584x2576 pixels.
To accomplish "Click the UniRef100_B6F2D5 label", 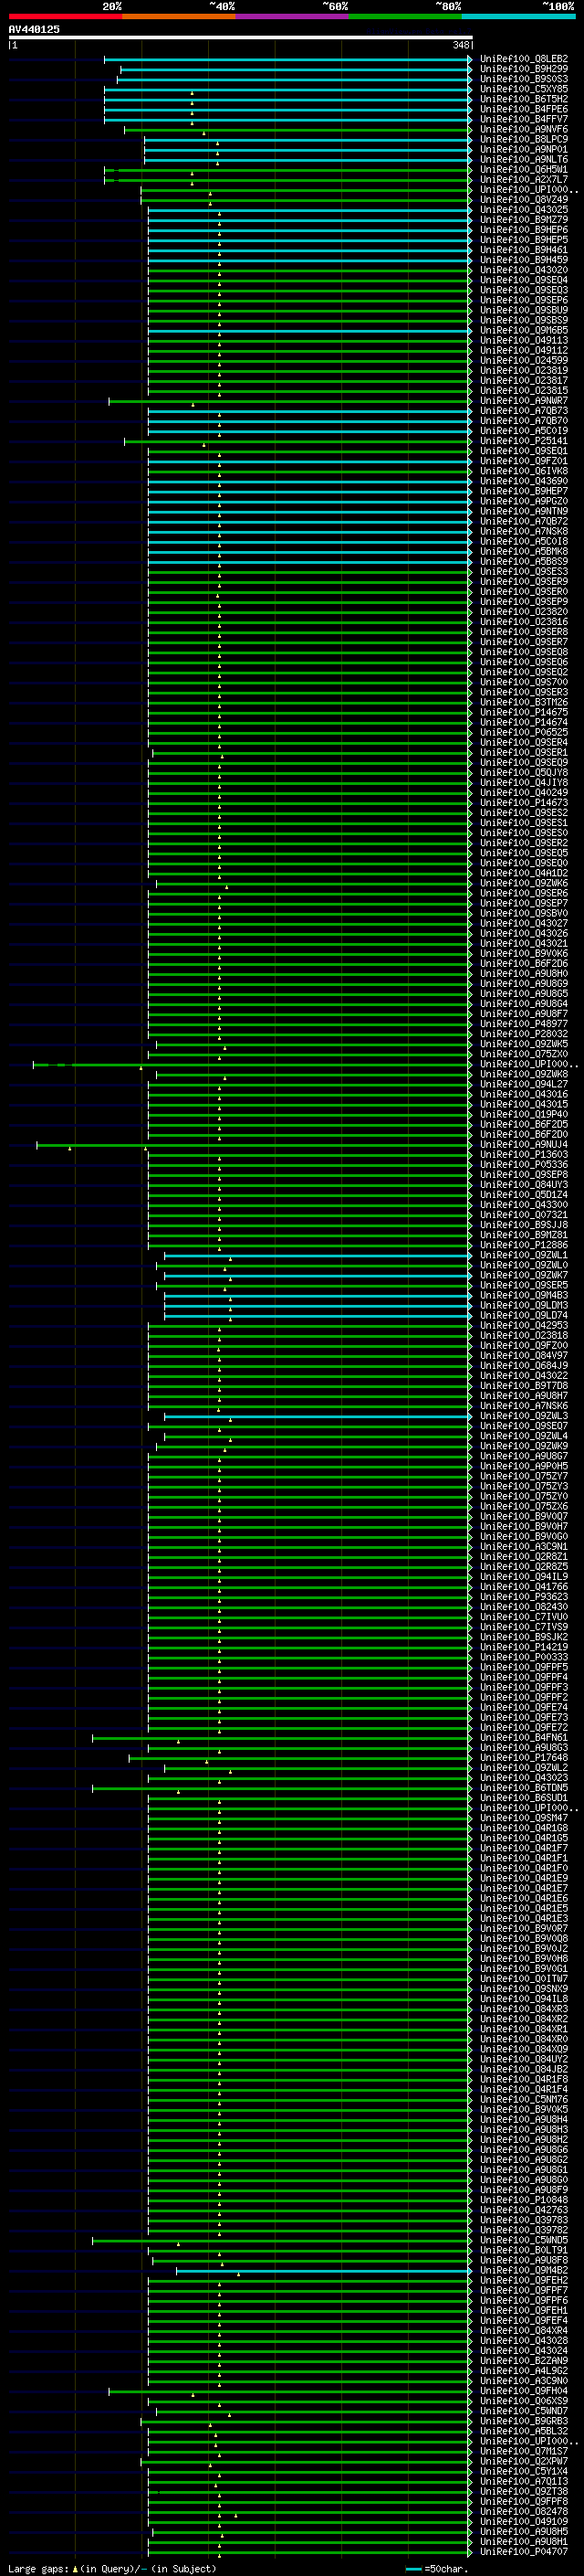I will (x=524, y=1124).
